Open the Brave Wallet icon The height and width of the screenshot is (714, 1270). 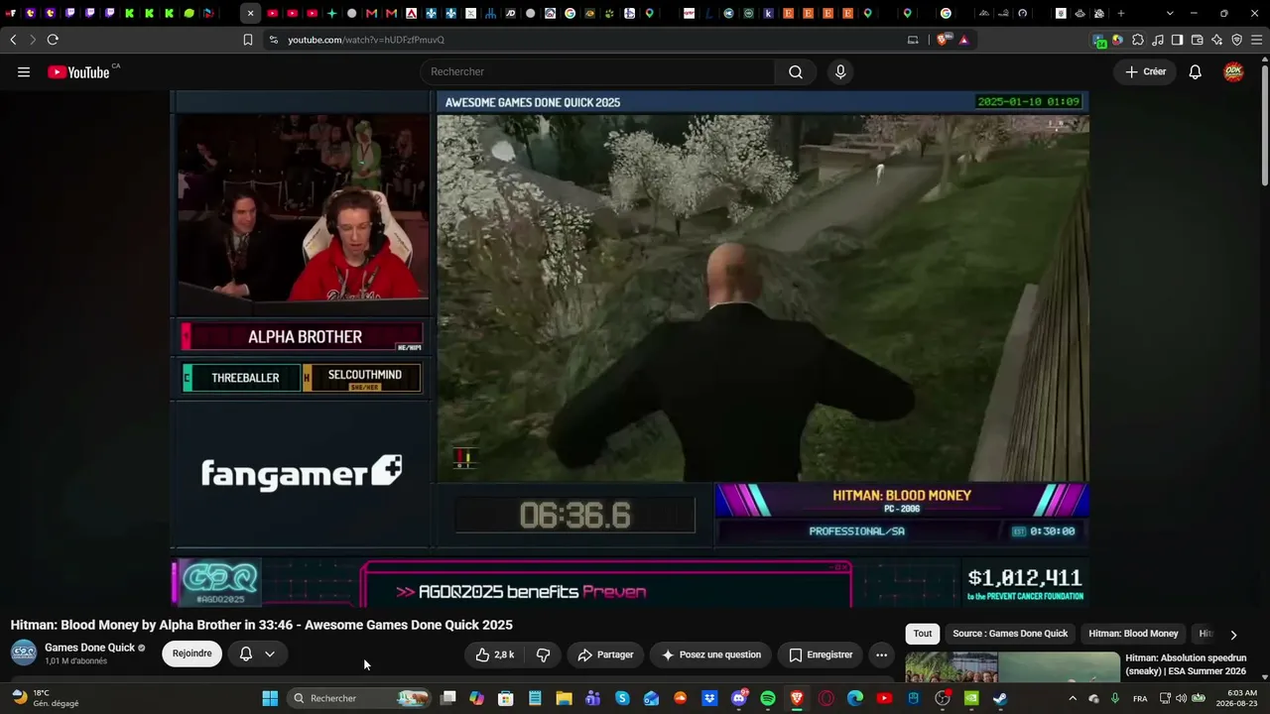click(1197, 40)
